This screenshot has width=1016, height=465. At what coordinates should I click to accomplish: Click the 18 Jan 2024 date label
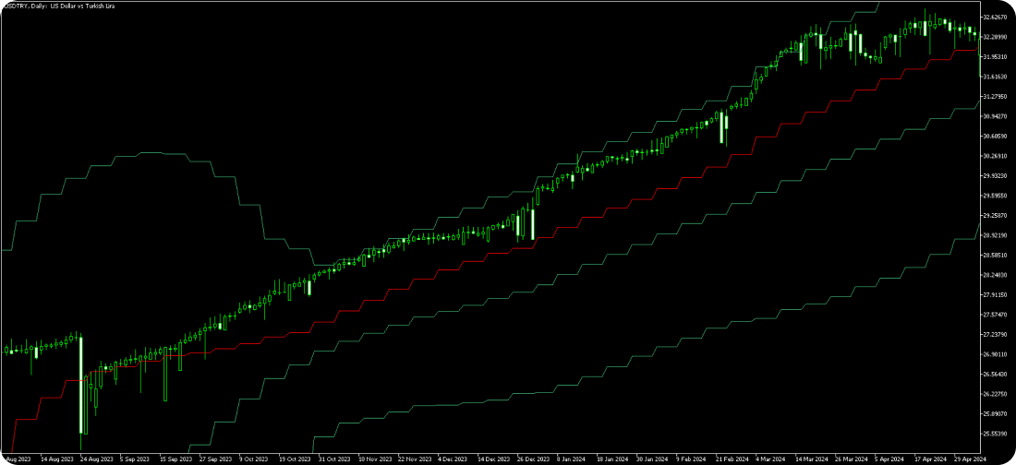(x=611, y=458)
